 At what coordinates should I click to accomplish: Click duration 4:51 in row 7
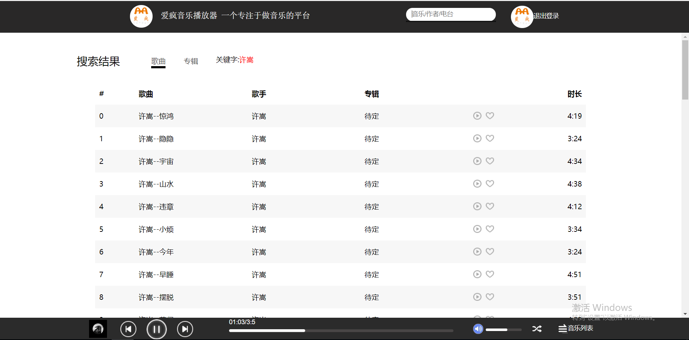(x=574, y=275)
